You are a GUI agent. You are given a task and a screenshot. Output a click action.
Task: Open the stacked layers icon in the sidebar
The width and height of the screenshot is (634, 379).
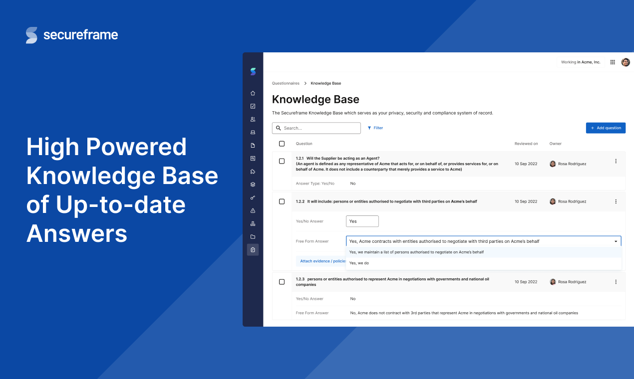(x=253, y=185)
